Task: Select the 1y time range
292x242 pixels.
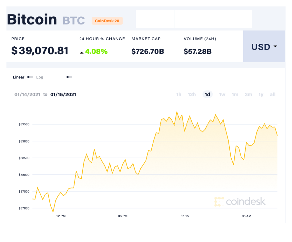Action: pyautogui.click(x=261, y=94)
